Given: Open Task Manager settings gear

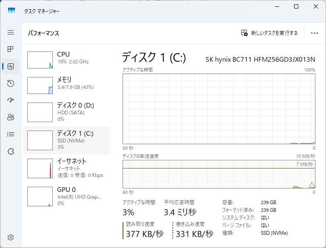Looking at the screenshot, I should [11, 237].
